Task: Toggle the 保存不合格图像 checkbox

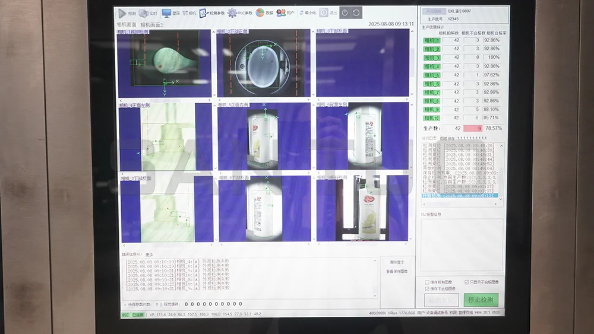Action: tap(427, 288)
